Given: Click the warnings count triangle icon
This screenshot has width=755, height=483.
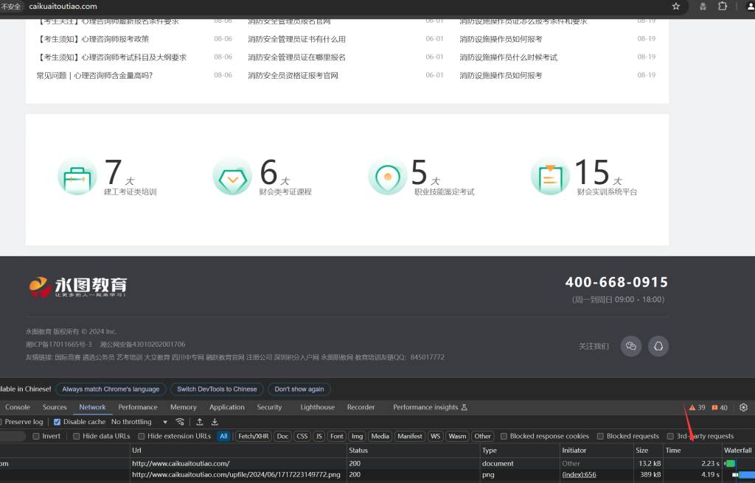Looking at the screenshot, I should tap(692, 407).
